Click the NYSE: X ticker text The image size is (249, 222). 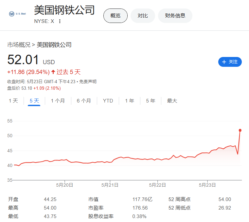pyautogui.click(x=44, y=21)
